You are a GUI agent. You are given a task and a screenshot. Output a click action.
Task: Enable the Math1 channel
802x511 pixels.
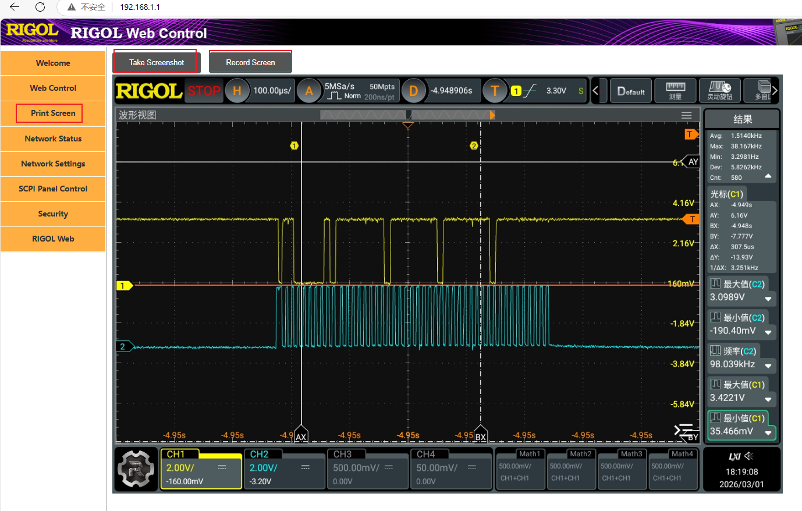(520, 469)
